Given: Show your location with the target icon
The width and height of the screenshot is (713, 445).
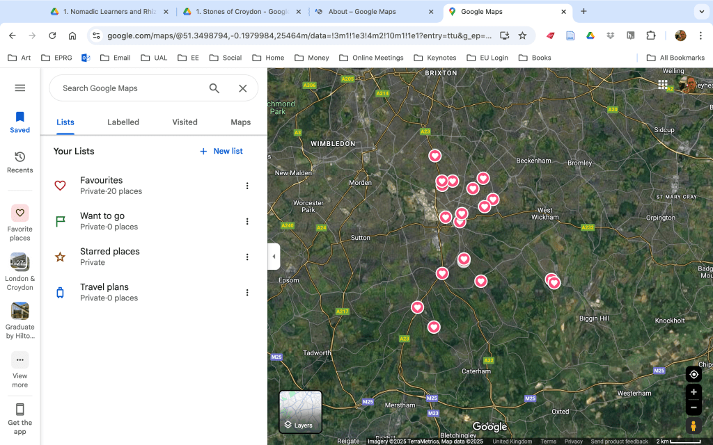Looking at the screenshot, I should (694, 375).
